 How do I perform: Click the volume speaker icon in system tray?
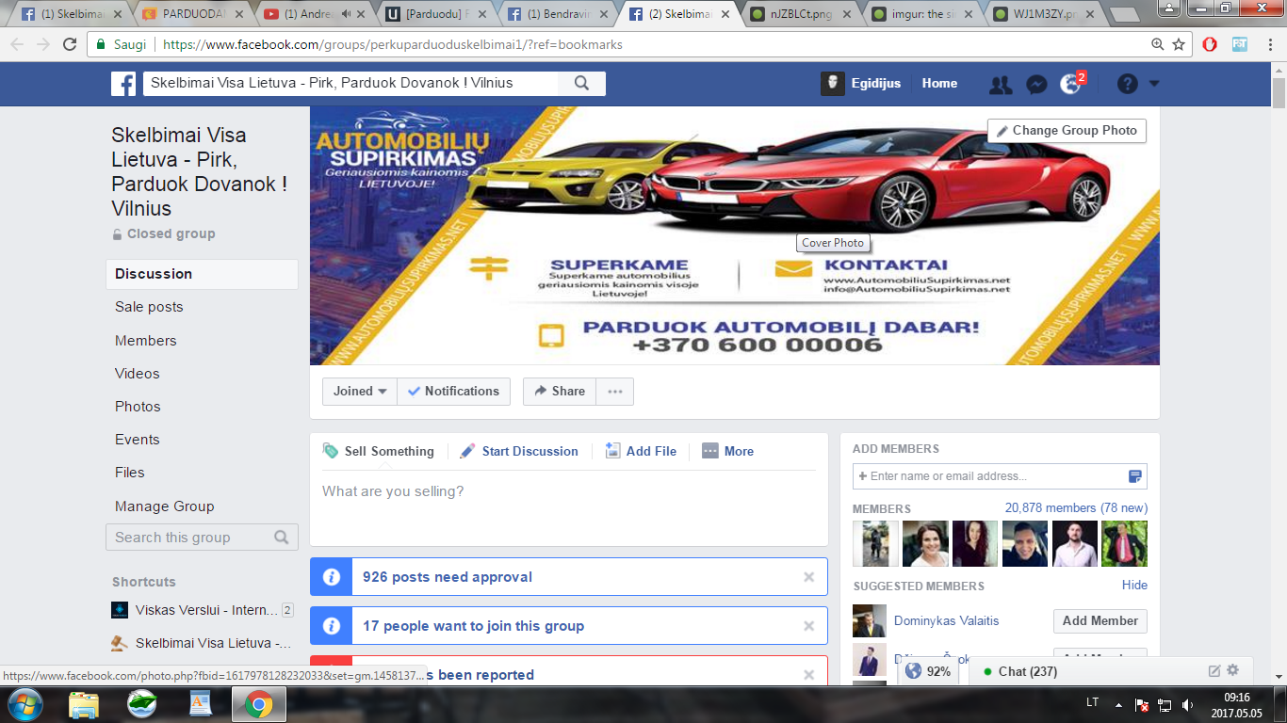[x=1187, y=704]
